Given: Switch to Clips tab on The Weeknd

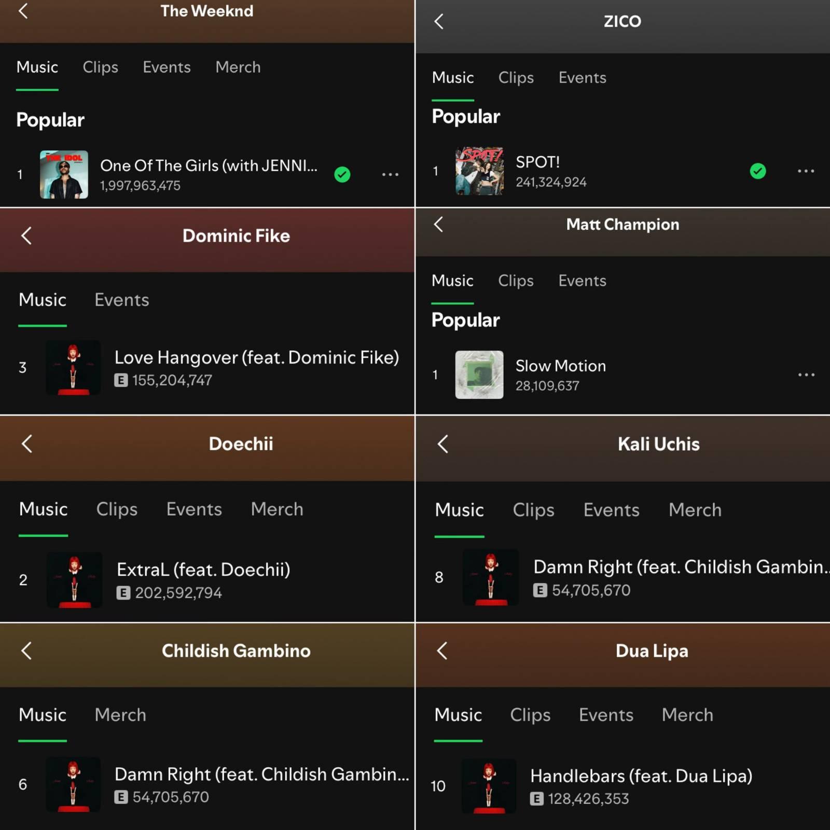Looking at the screenshot, I should point(101,67).
